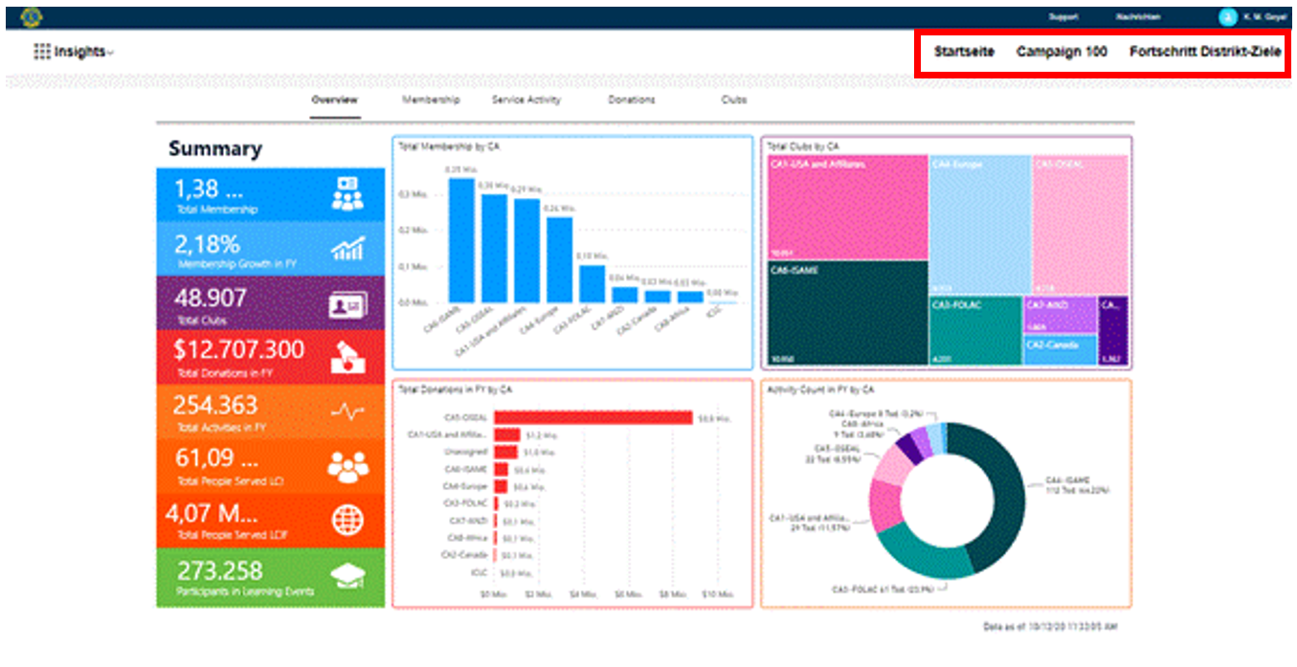Open the Campaign 100 link
This screenshot has width=1297, height=667.
(1062, 52)
